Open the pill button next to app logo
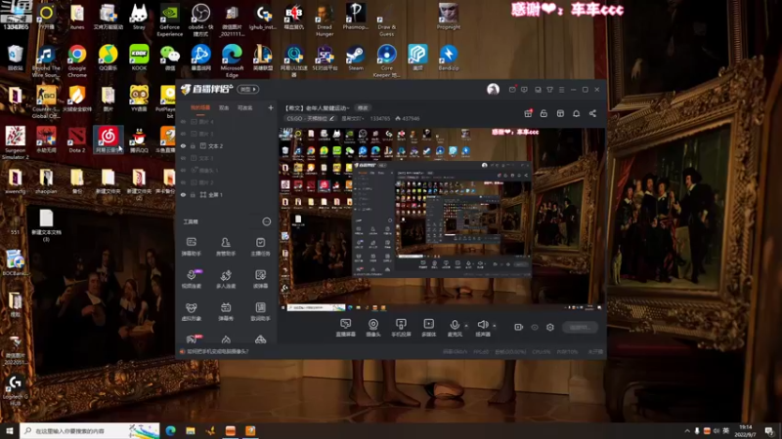 pyautogui.click(x=248, y=90)
